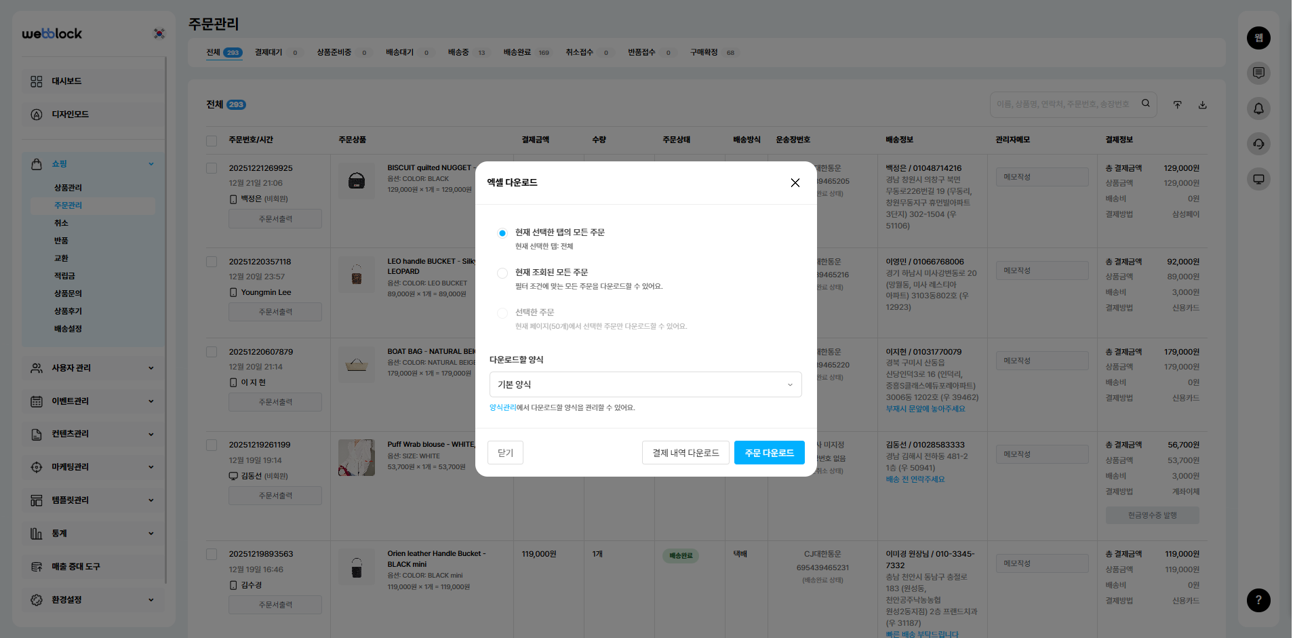
Task: Click the 양식관리 link
Action: 502,407
